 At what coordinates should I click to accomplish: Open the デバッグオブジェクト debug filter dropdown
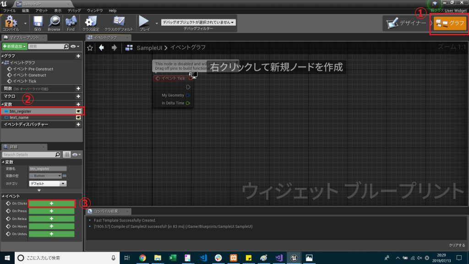pos(199,22)
